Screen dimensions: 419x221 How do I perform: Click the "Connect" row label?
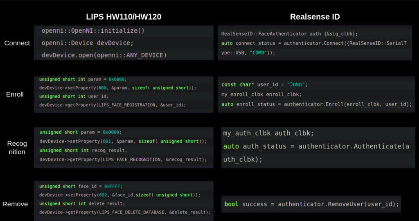[x=17, y=43]
